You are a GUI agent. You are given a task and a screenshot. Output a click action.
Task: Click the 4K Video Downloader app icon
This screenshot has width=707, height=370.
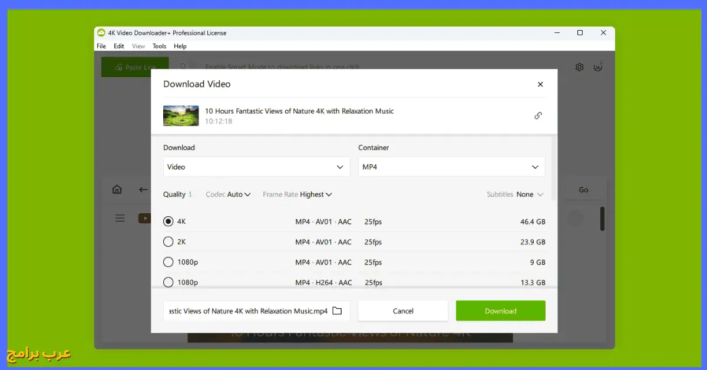101,33
